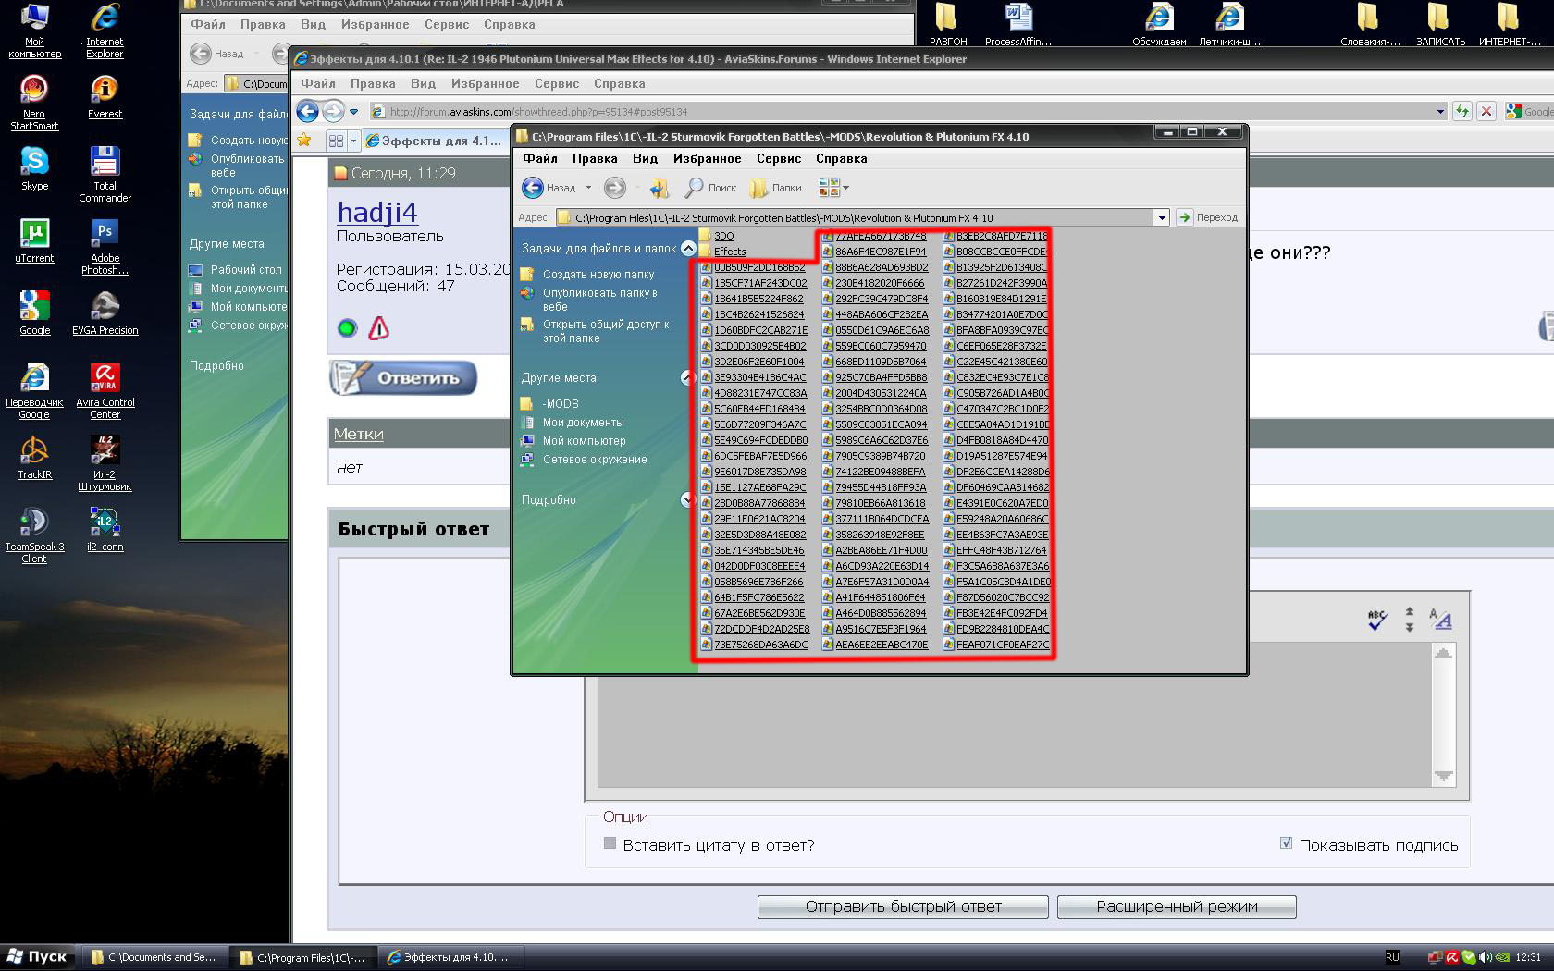
Task: Refresh the page in Internet Explorer
Action: tap(1462, 111)
